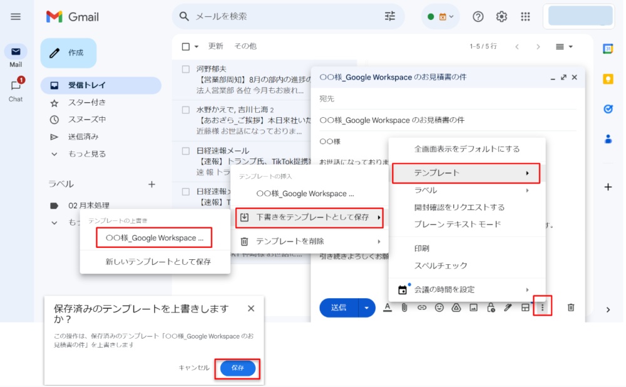Click その他 in the mail toolbar
The image size is (626, 387).
[x=245, y=46]
